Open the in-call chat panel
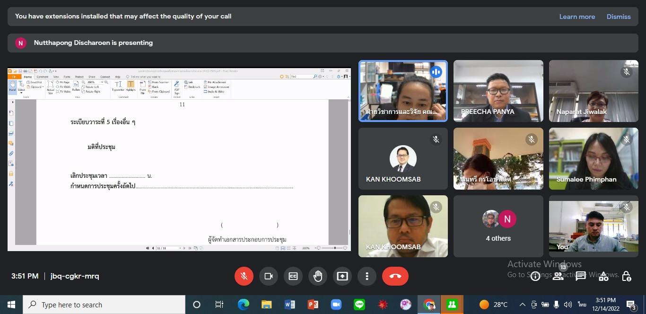 [581, 277]
